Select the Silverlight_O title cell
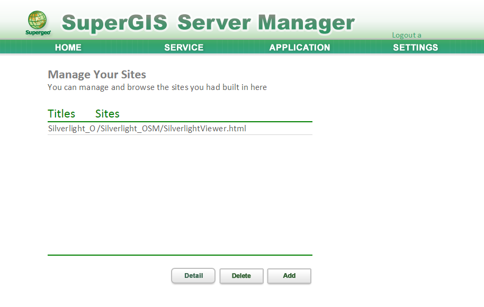 coord(71,128)
